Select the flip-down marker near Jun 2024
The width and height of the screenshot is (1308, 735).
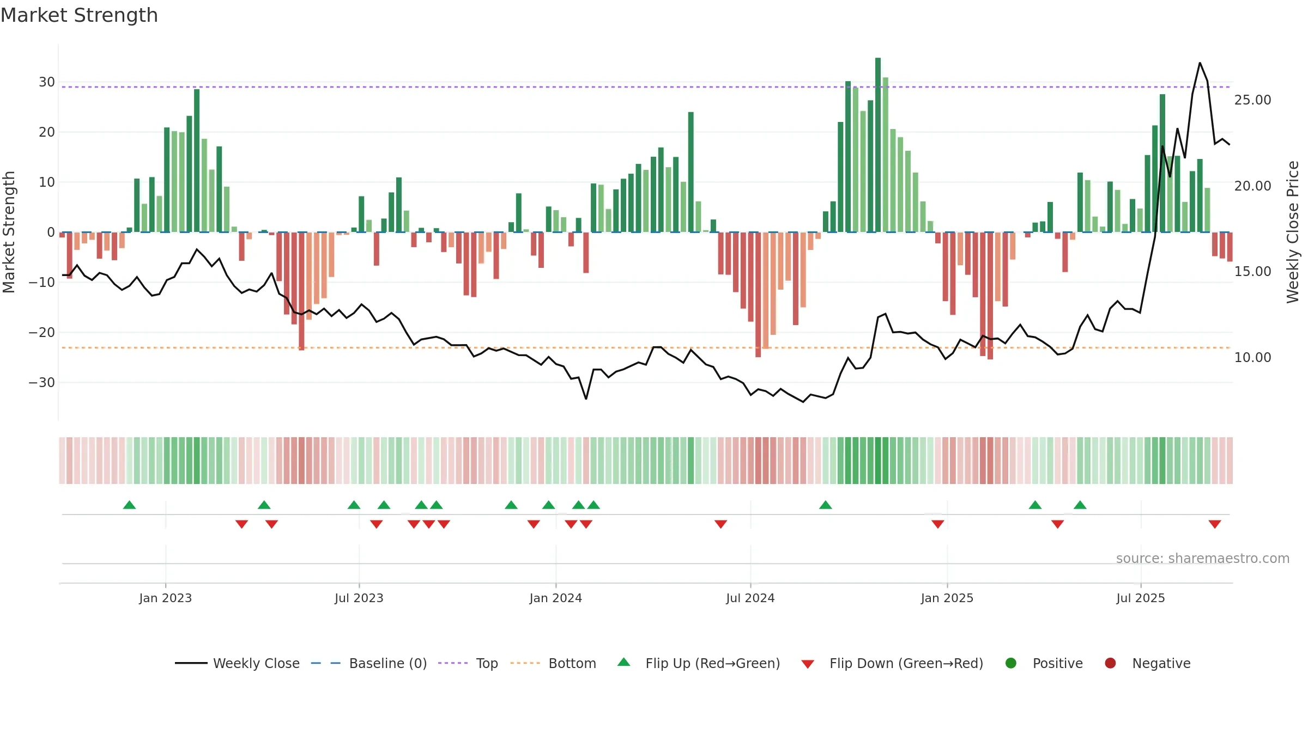click(721, 524)
